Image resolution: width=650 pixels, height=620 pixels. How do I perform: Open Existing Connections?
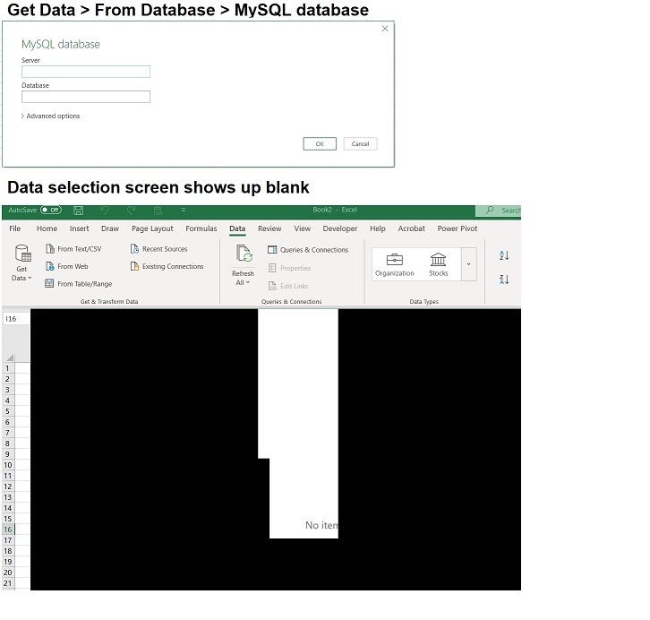click(x=167, y=266)
